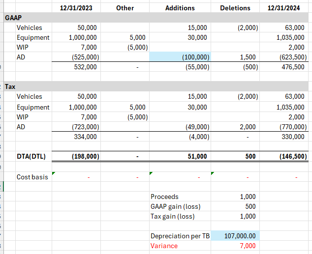Select the Cost basis row label

pyautogui.click(x=32, y=177)
